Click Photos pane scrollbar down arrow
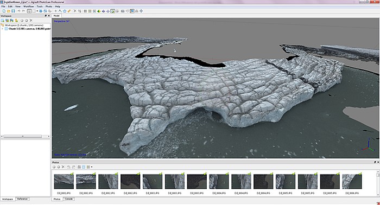 point(378,194)
